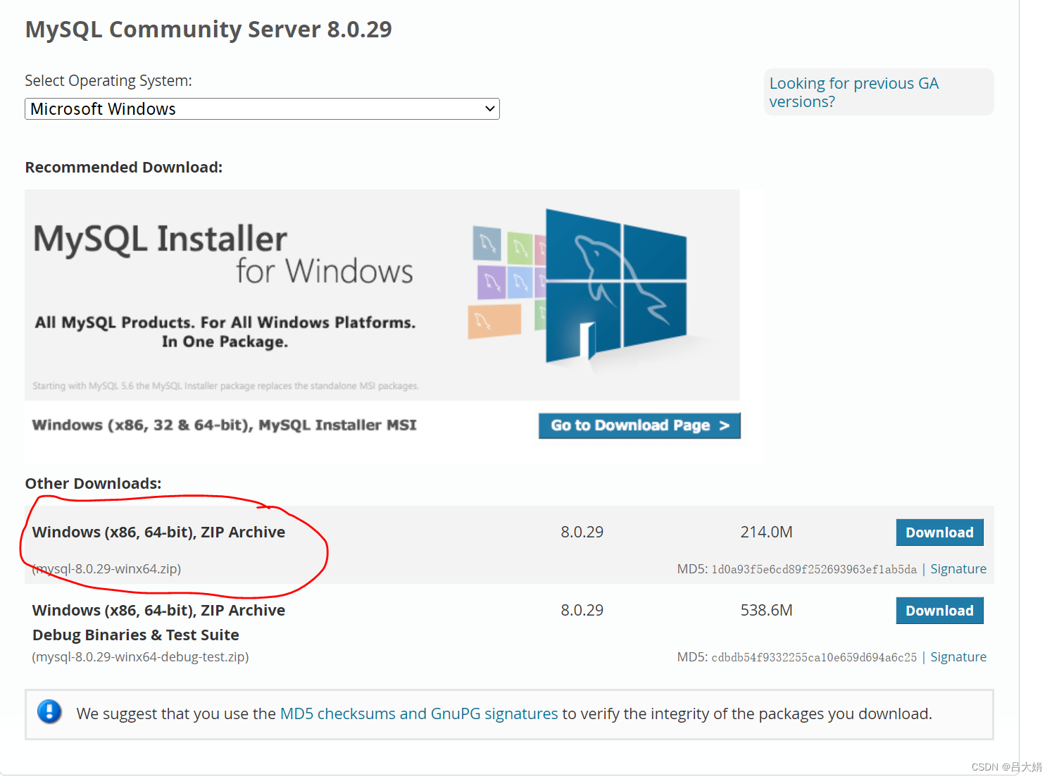Click the dropdown chevron on Microsoft Windows selector
This screenshot has width=1052, height=779.
(490, 108)
